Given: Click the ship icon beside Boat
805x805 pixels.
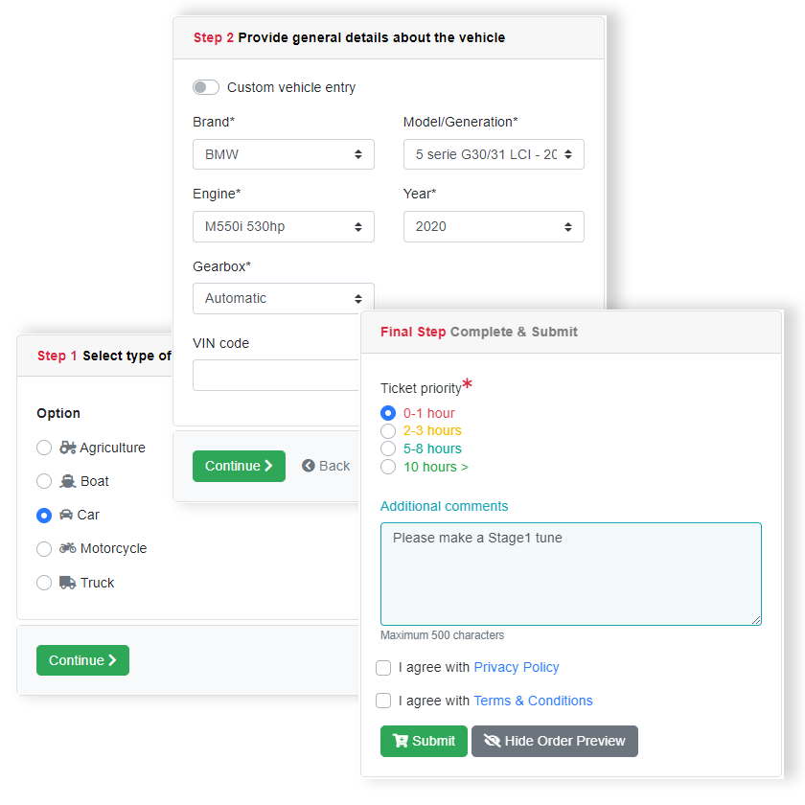Looking at the screenshot, I should [x=68, y=481].
